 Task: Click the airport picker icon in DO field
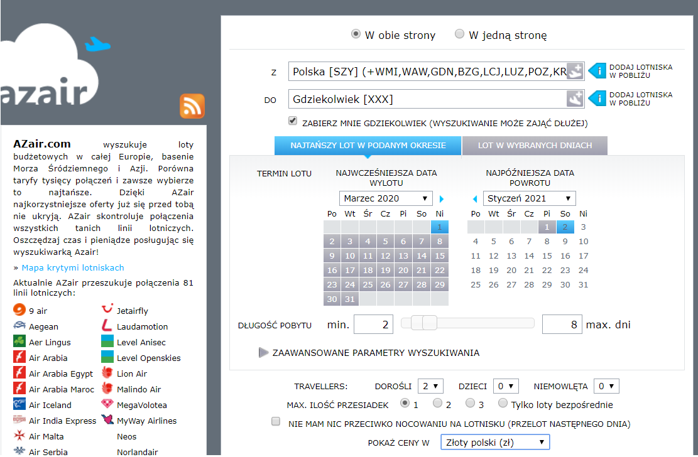click(575, 99)
